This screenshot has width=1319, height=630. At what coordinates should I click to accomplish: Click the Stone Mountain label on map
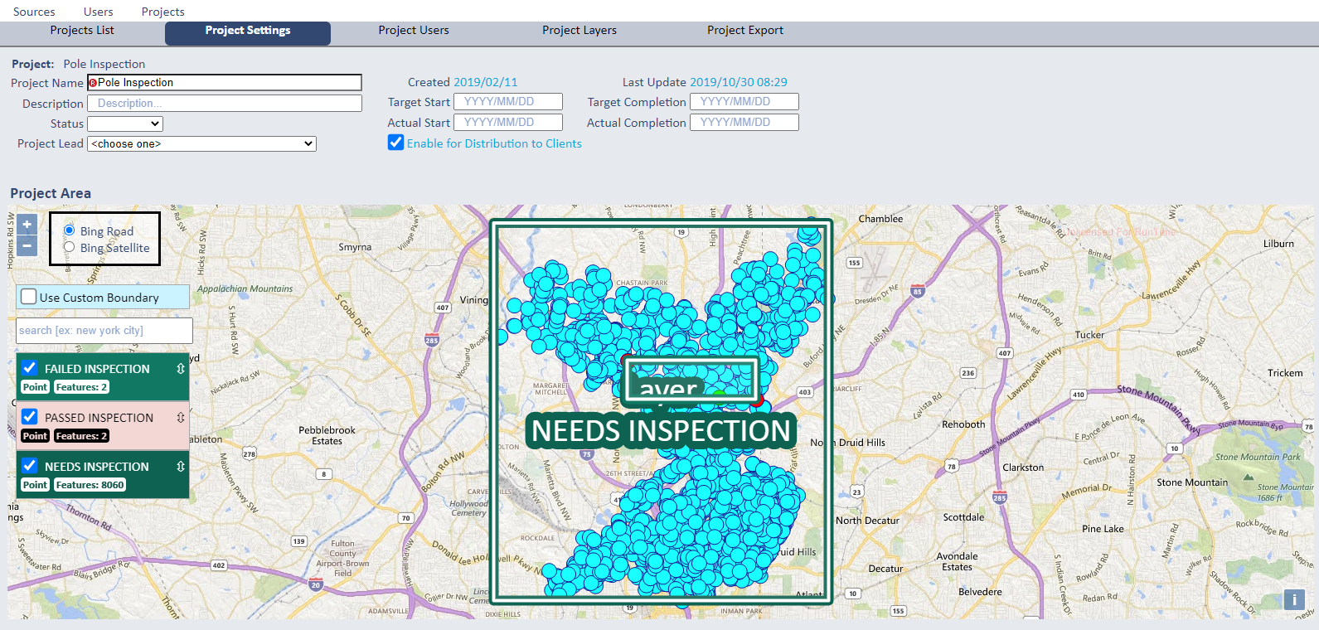1192,482
